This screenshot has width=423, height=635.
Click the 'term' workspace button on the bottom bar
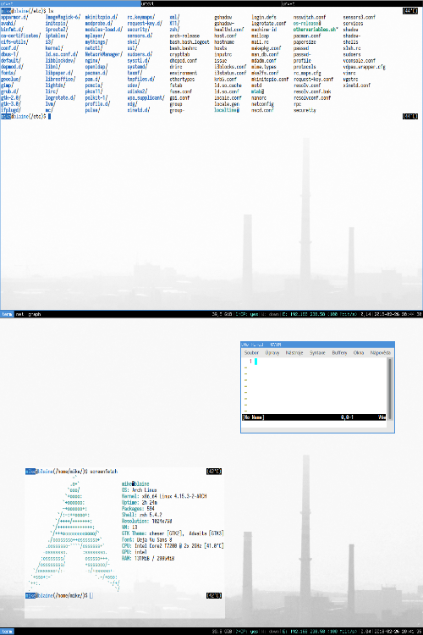coord(8,632)
